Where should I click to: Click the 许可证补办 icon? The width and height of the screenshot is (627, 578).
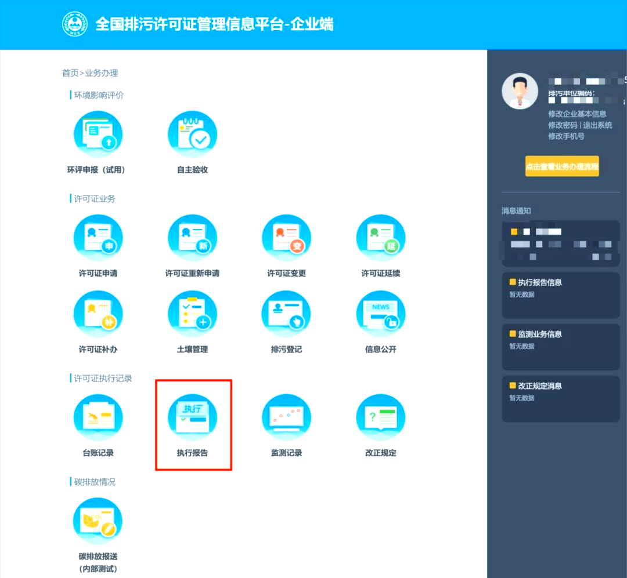click(x=98, y=314)
